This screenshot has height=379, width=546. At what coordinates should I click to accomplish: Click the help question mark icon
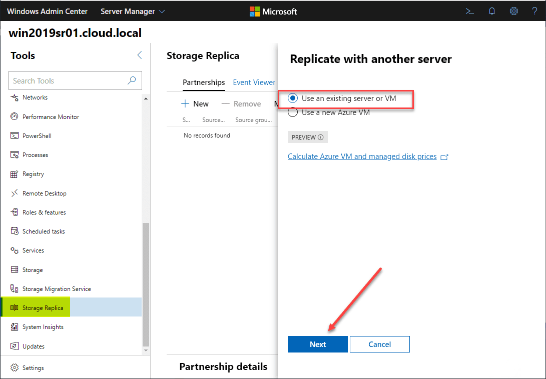tap(534, 11)
